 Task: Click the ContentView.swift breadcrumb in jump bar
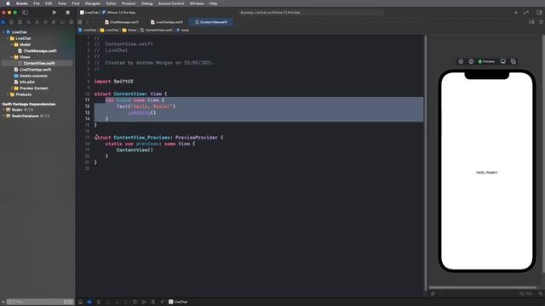tap(156, 31)
